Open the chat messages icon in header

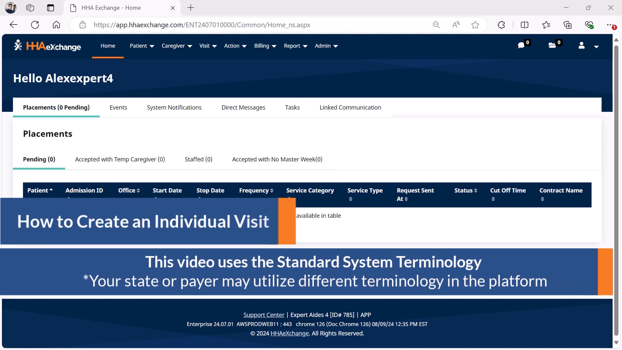point(521,46)
